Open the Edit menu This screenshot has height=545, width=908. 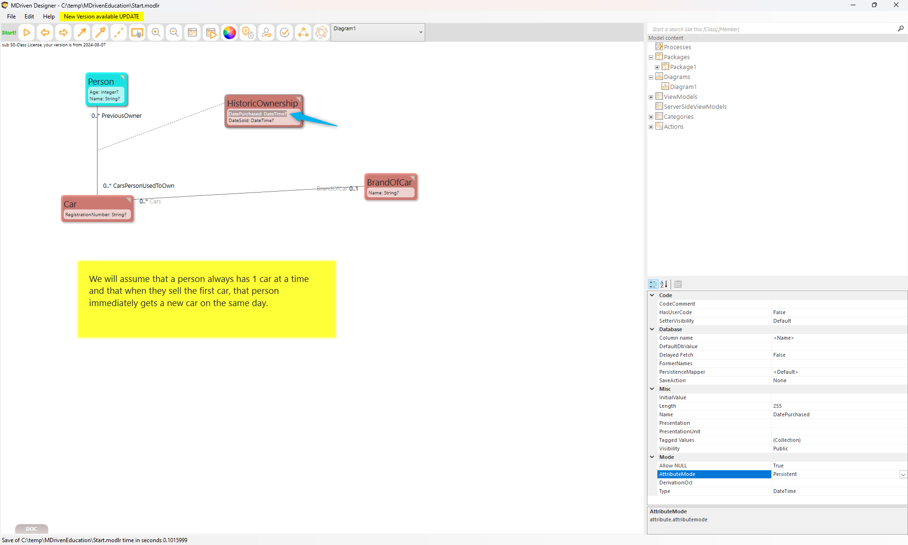point(29,17)
